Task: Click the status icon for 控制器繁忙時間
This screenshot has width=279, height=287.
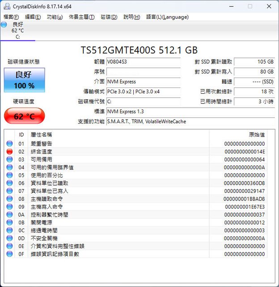Action: pos(9,214)
